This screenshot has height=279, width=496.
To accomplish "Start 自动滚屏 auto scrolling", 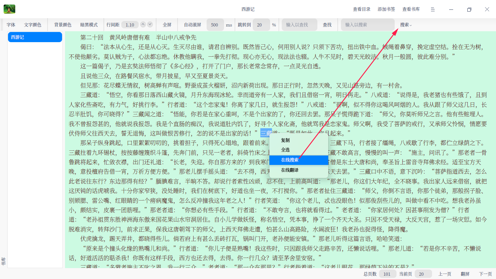I will pyautogui.click(x=192, y=25).
